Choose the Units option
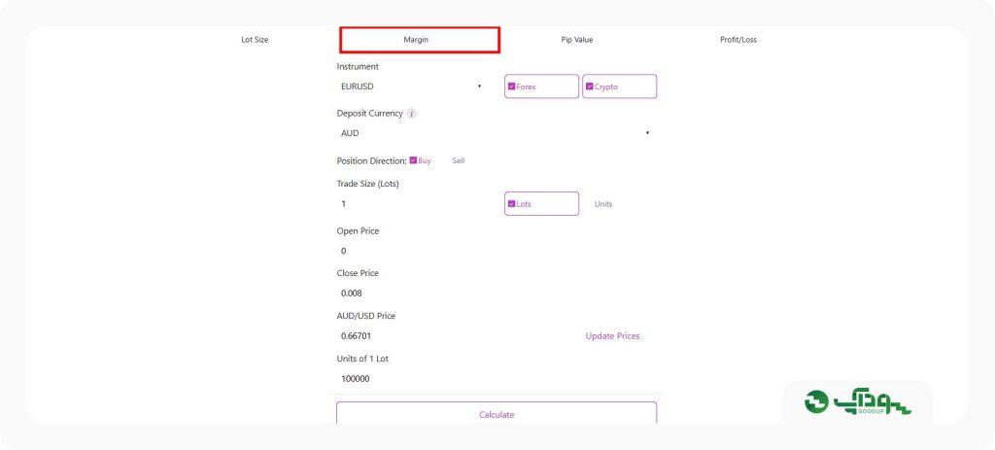995x450 pixels. click(602, 204)
